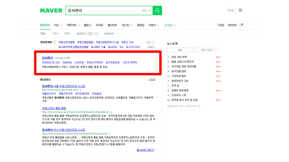
Task: Select the 뉴스 tab in 뉴스토픽
Action: click(x=180, y=50)
